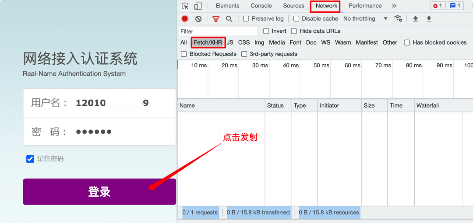Check Blocked Requests checkbox
The height and width of the screenshot is (223, 473).
[x=184, y=54]
